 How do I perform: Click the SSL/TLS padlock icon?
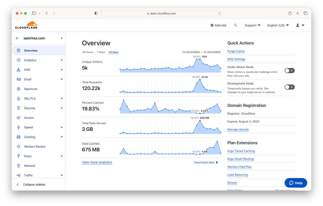(18, 98)
